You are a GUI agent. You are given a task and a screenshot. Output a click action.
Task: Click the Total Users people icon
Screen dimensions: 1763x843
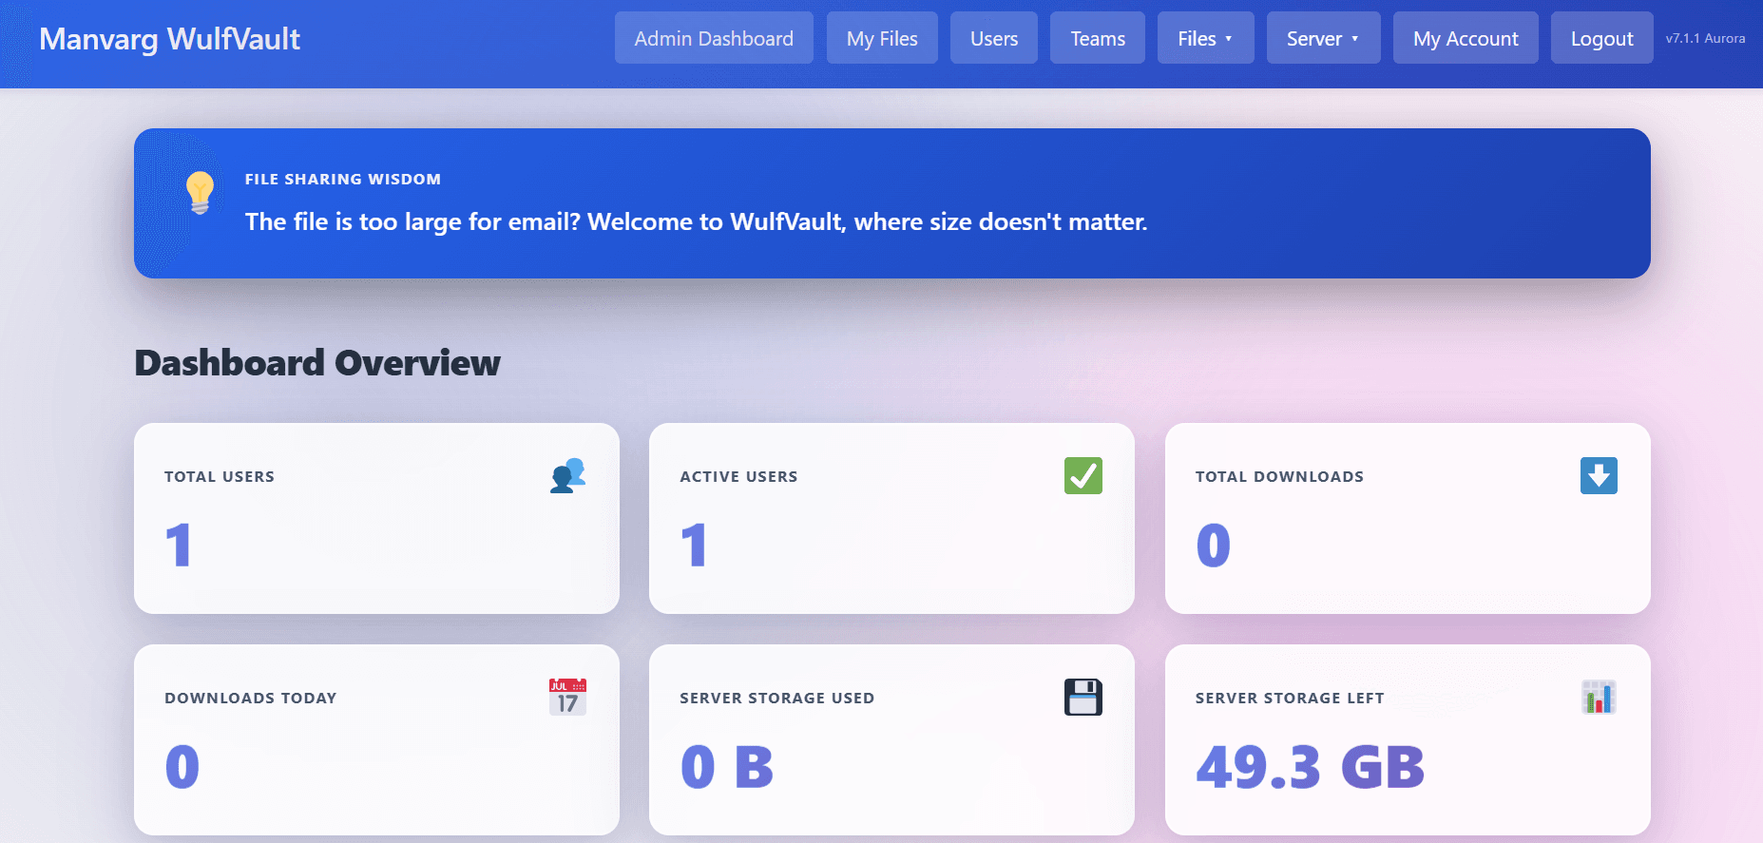point(567,475)
